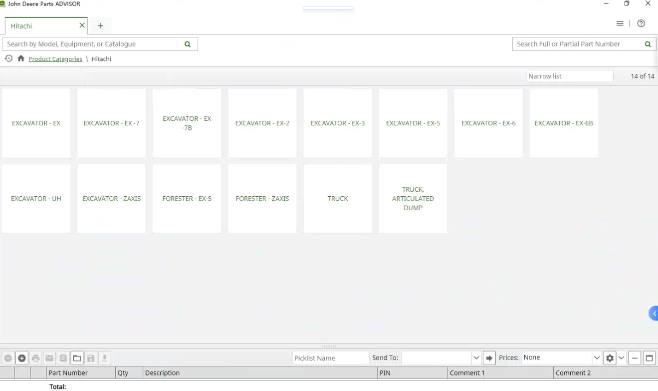Click the panel splitter grip handle
This screenshot has height=391, width=658.
(329, 346)
